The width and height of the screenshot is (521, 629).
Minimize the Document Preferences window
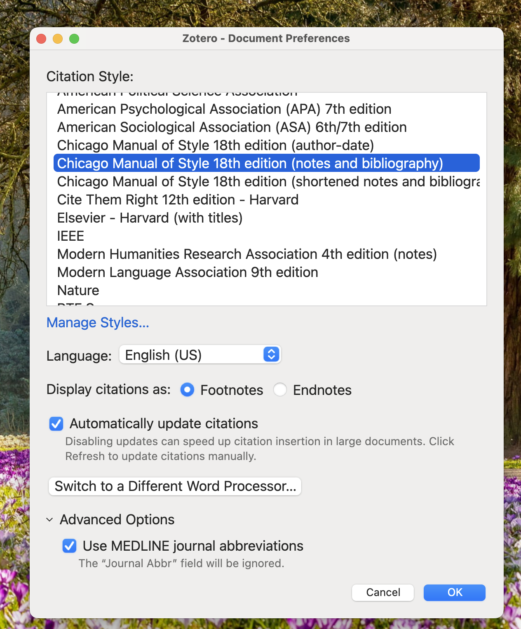(58, 39)
